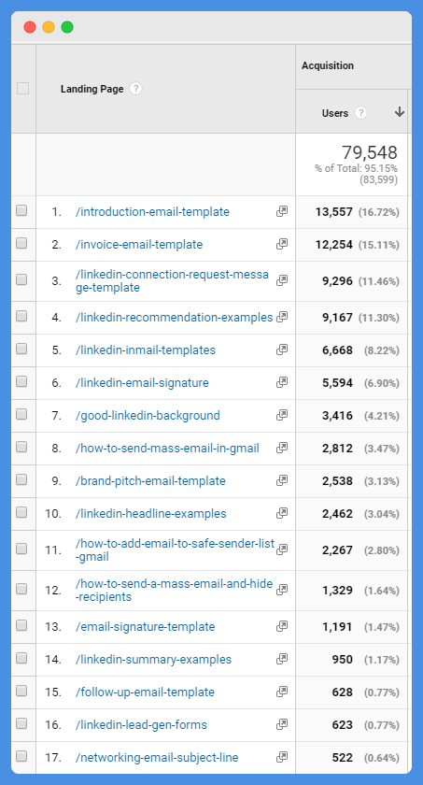Open the /linkedin-recommendation-examples link
This screenshot has height=785, width=423.
[174, 318]
